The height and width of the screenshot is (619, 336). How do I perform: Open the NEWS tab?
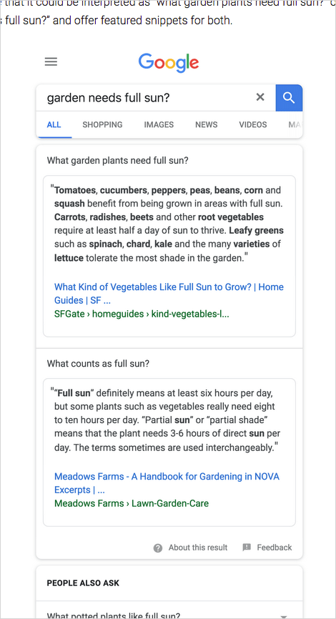[x=206, y=125]
